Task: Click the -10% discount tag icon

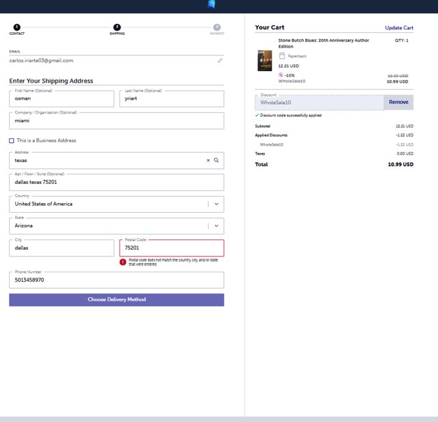Action: (x=281, y=75)
